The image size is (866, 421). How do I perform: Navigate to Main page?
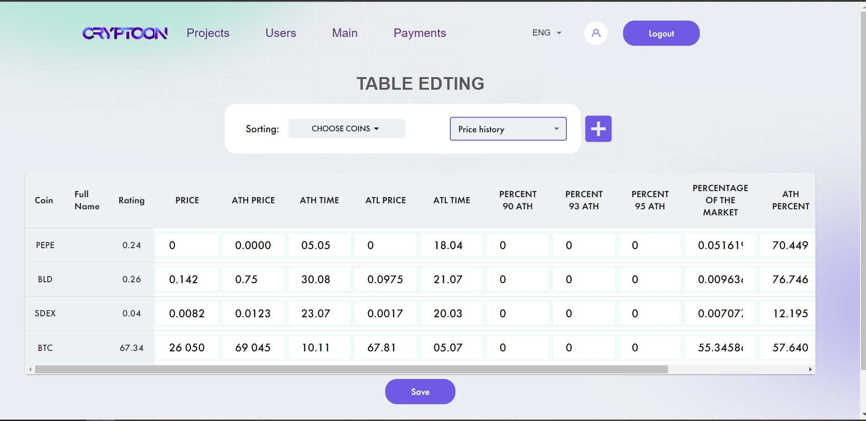[345, 33]
